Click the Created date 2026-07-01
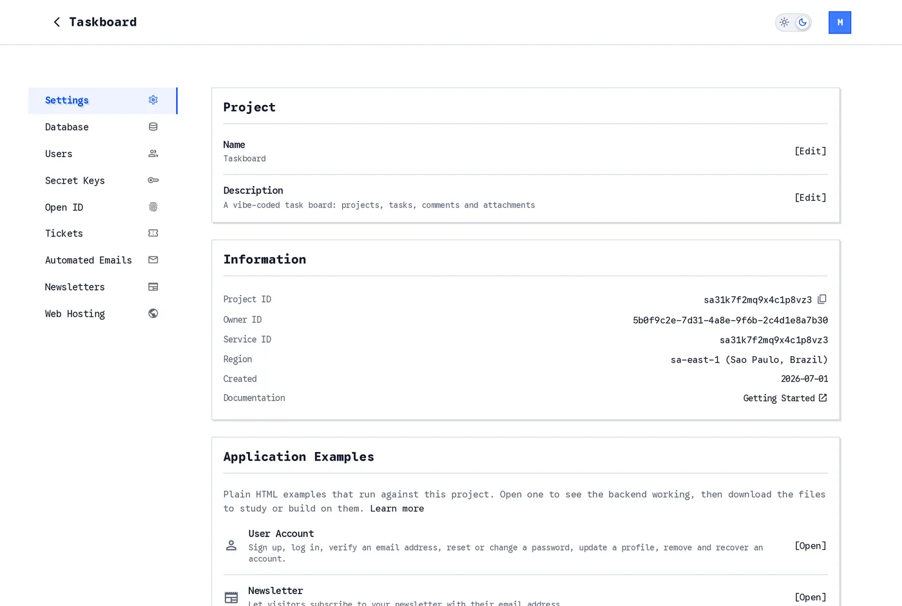 [805, 379]
